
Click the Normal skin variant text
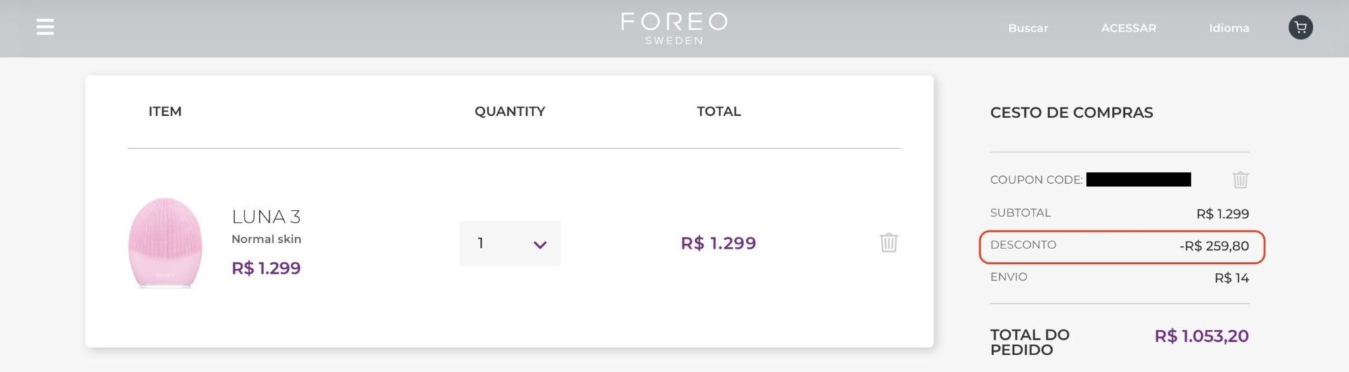pyautogui.click(x=266, y=239)
